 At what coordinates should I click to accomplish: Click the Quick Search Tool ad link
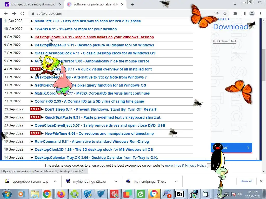pyautogui.click(x=224, y=41)
